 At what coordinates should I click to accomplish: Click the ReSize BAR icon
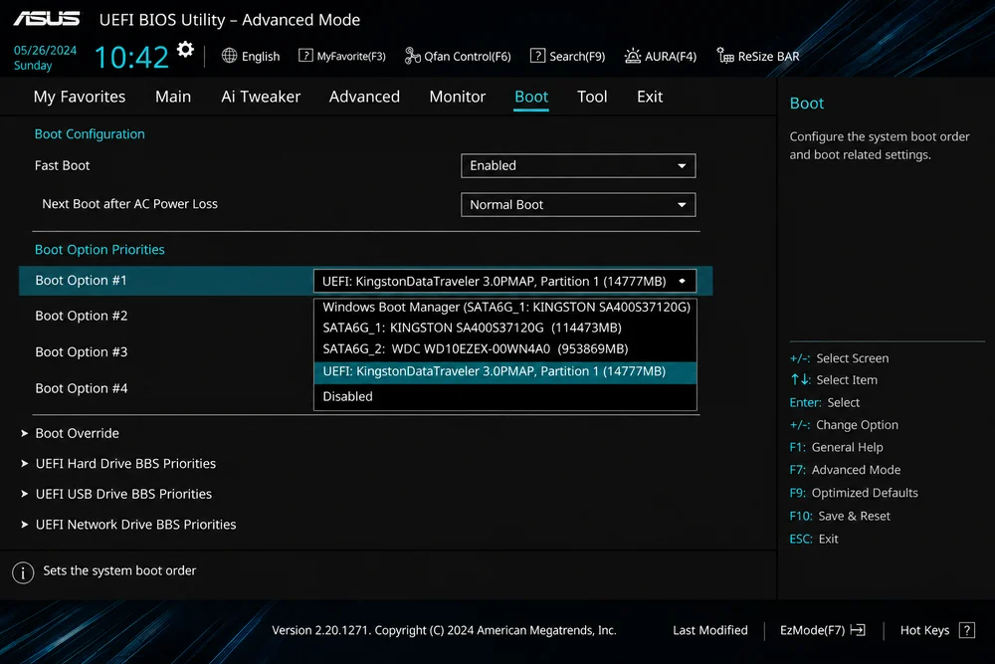pos(725,56)
